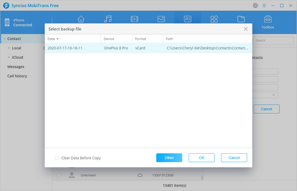The width and height of the screenshot is (297, 191).
Task: Open the Videos tab icon
Action: (135, 19)
